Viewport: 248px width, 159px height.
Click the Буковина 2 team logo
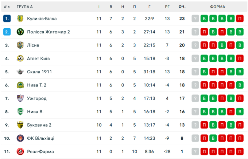(20, 125)
